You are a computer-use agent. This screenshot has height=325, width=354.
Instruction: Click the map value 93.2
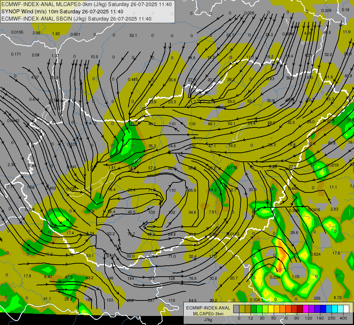click(x=89, y=278)
